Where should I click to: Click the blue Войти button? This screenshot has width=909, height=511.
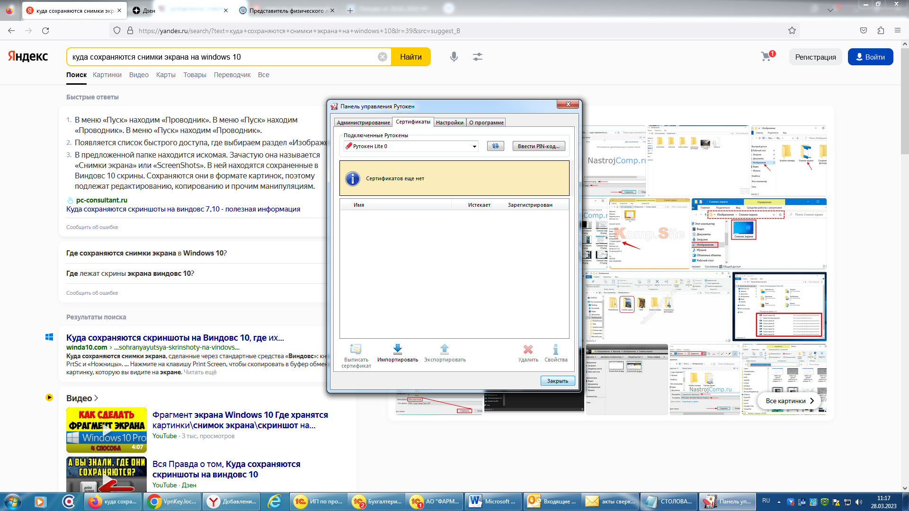tap(870, 57)
